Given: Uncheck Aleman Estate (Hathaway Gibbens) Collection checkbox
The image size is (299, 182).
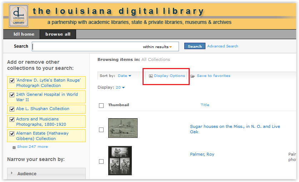Looking at the screenshot, I should point(12,134).
